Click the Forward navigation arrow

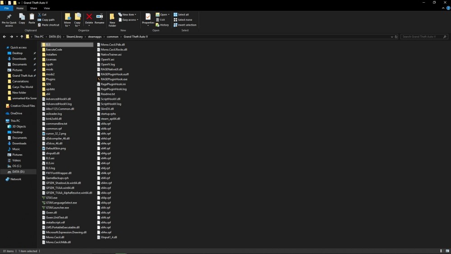[11, 37]
